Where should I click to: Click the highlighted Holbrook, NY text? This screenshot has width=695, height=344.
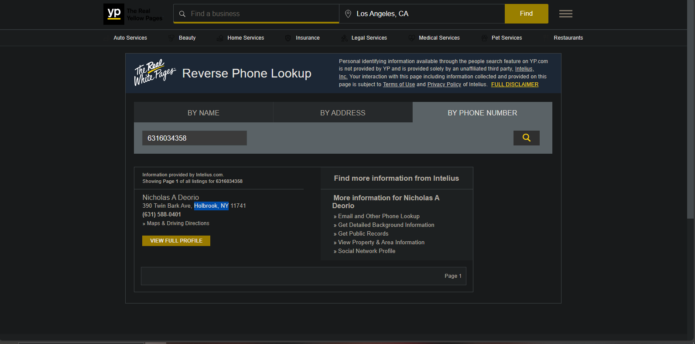coord(211,206)
